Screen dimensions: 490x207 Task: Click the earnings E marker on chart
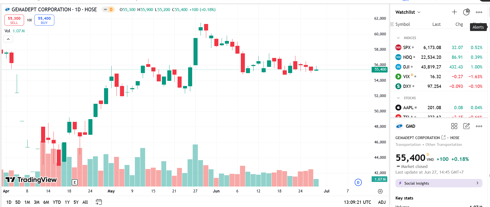coord(75,182)
